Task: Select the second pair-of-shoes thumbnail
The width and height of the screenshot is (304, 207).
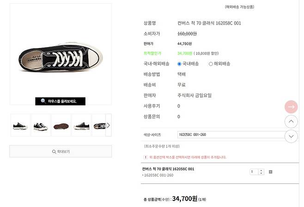Action: 41,125
